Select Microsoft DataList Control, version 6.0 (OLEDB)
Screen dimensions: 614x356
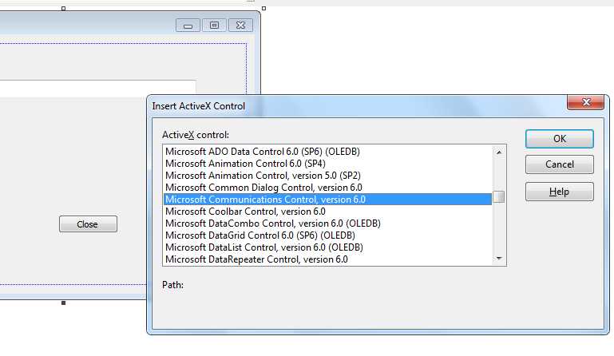(327, 247)
